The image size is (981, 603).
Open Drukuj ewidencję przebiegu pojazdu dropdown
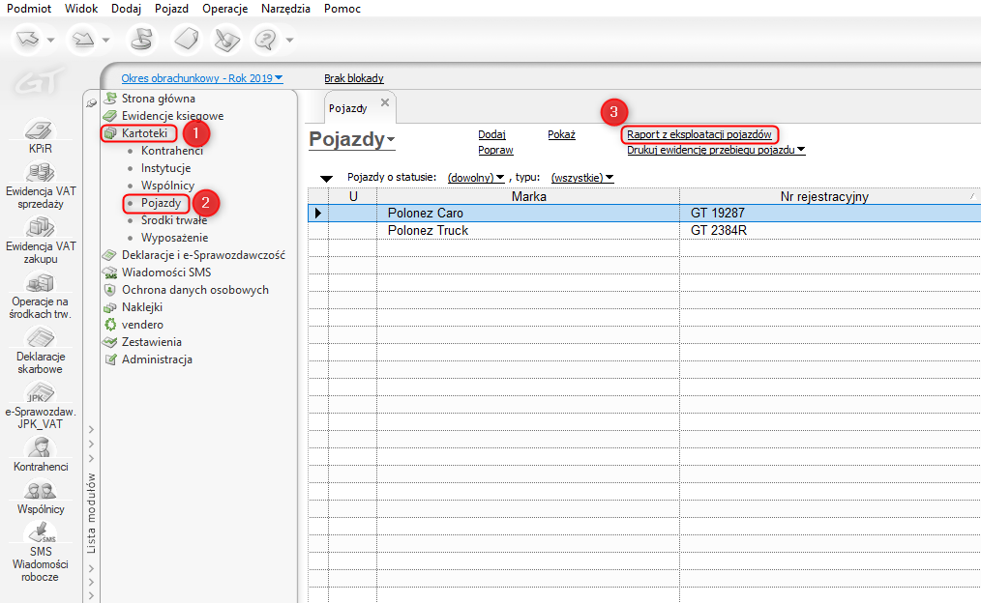pyautogui.click(x=716, y=150)
